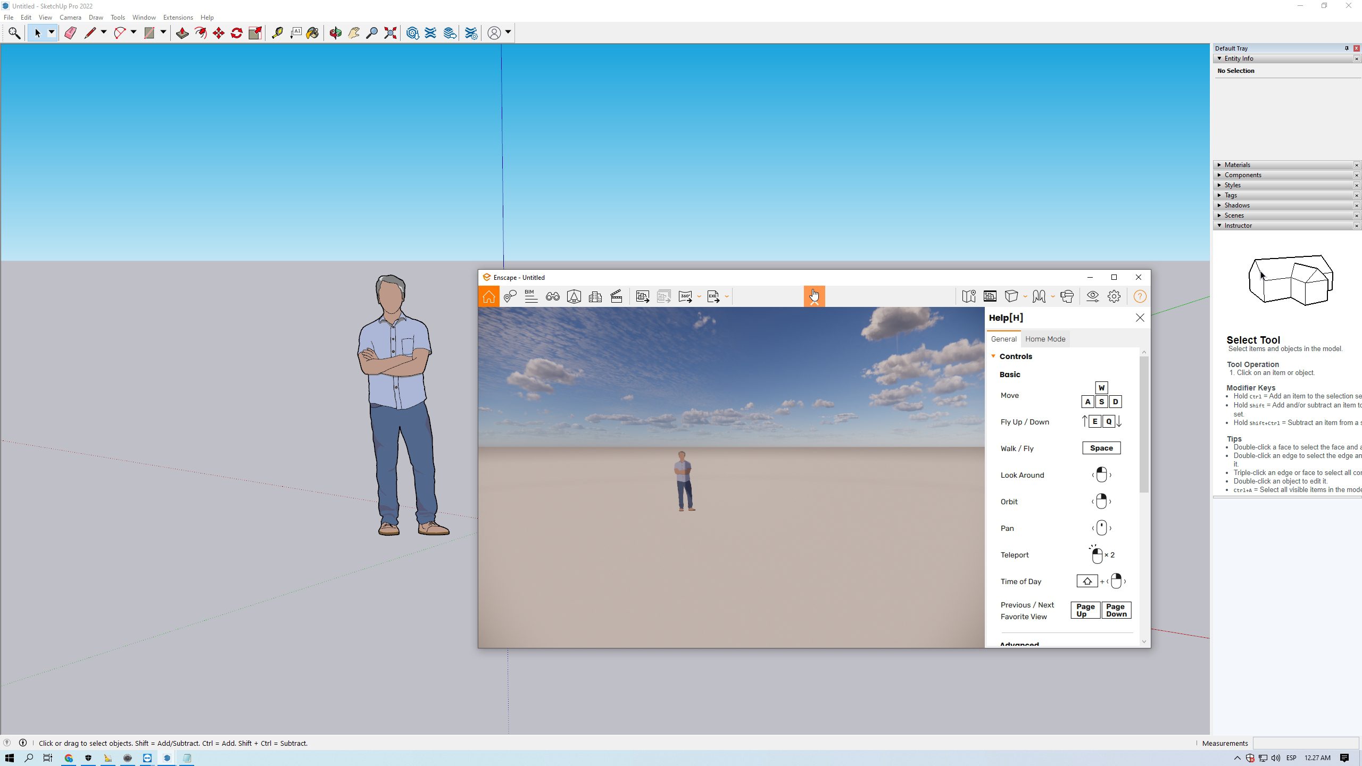Screen dimensions: 1362x766
Task: Open Enscape visual settings eye icon
Action: 1093,296
